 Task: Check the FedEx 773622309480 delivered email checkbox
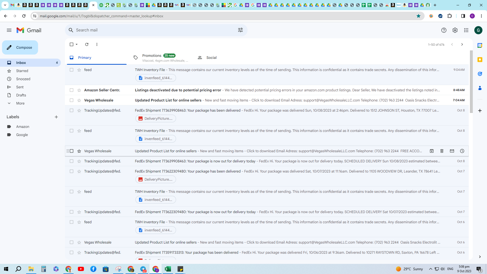point(72,171)
